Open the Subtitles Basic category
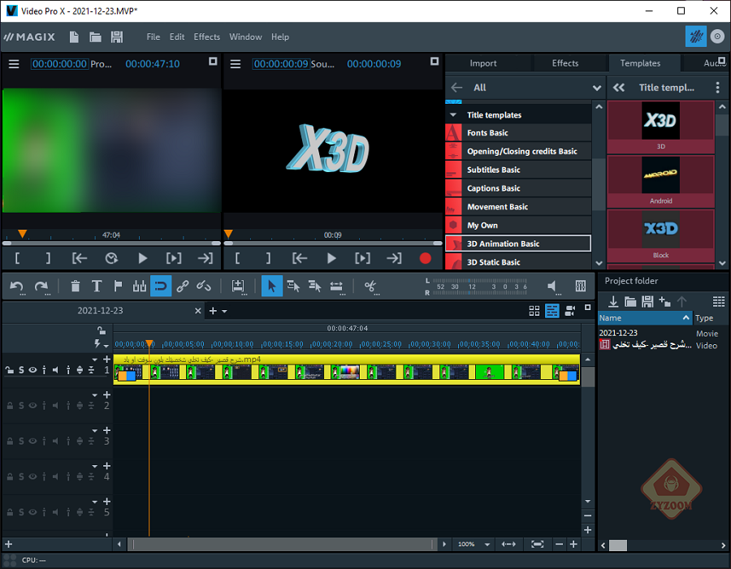This screenshot has width=731, height=569. (518, 170)
